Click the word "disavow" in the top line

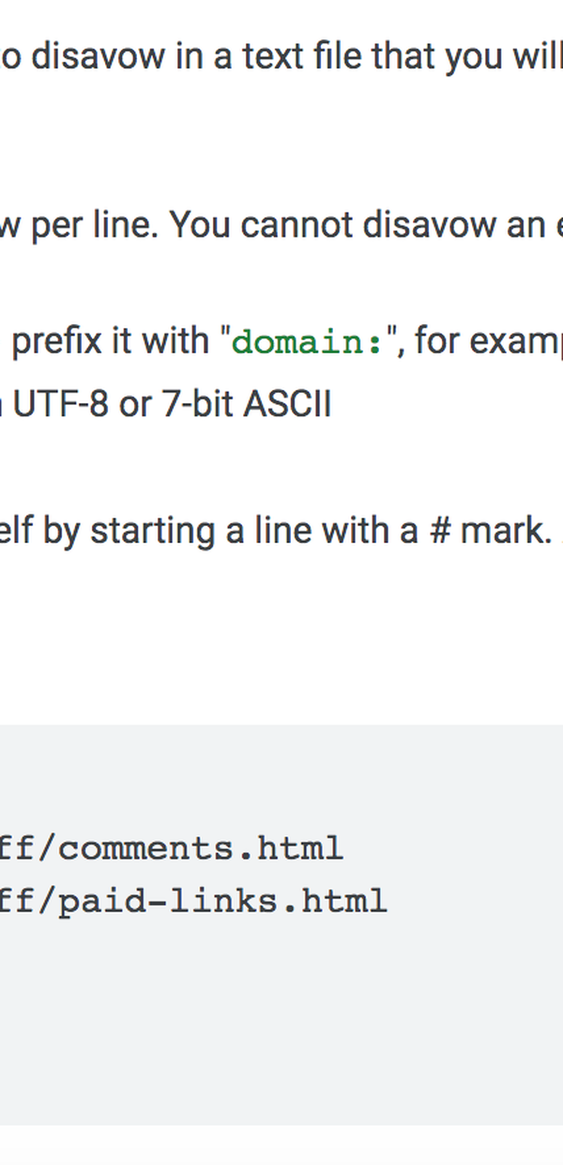coord(87,56)
